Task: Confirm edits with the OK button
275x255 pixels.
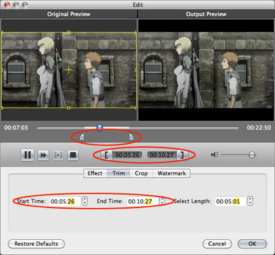Action: click(x=252, y=243)
